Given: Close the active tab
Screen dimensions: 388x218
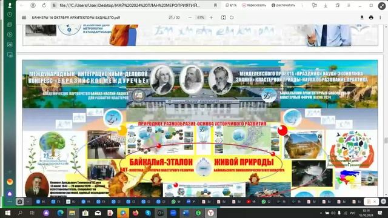Looking at the screenshot, I should point(375,202).
